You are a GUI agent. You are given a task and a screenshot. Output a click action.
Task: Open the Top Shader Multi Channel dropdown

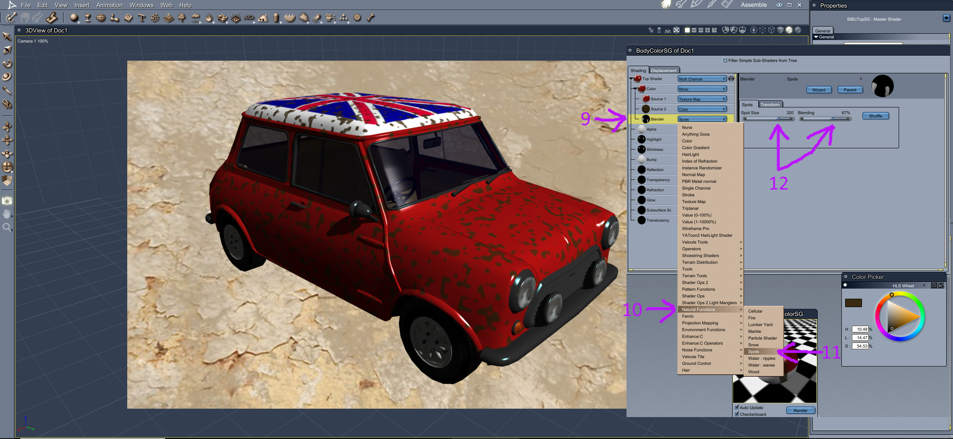click(702, 79)
